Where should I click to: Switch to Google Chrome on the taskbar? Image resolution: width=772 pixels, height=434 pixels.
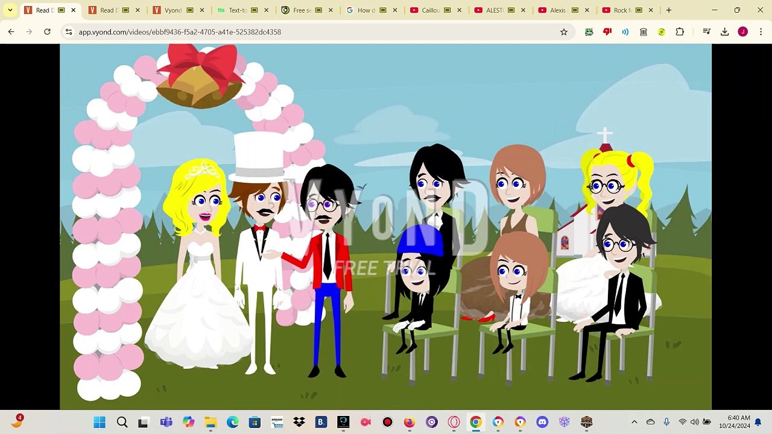click(x=476, y=422)
